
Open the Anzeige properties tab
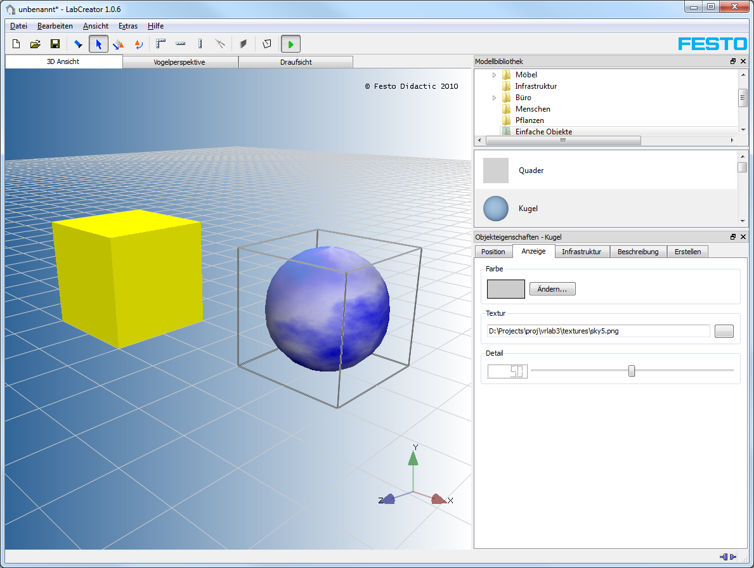534,251
